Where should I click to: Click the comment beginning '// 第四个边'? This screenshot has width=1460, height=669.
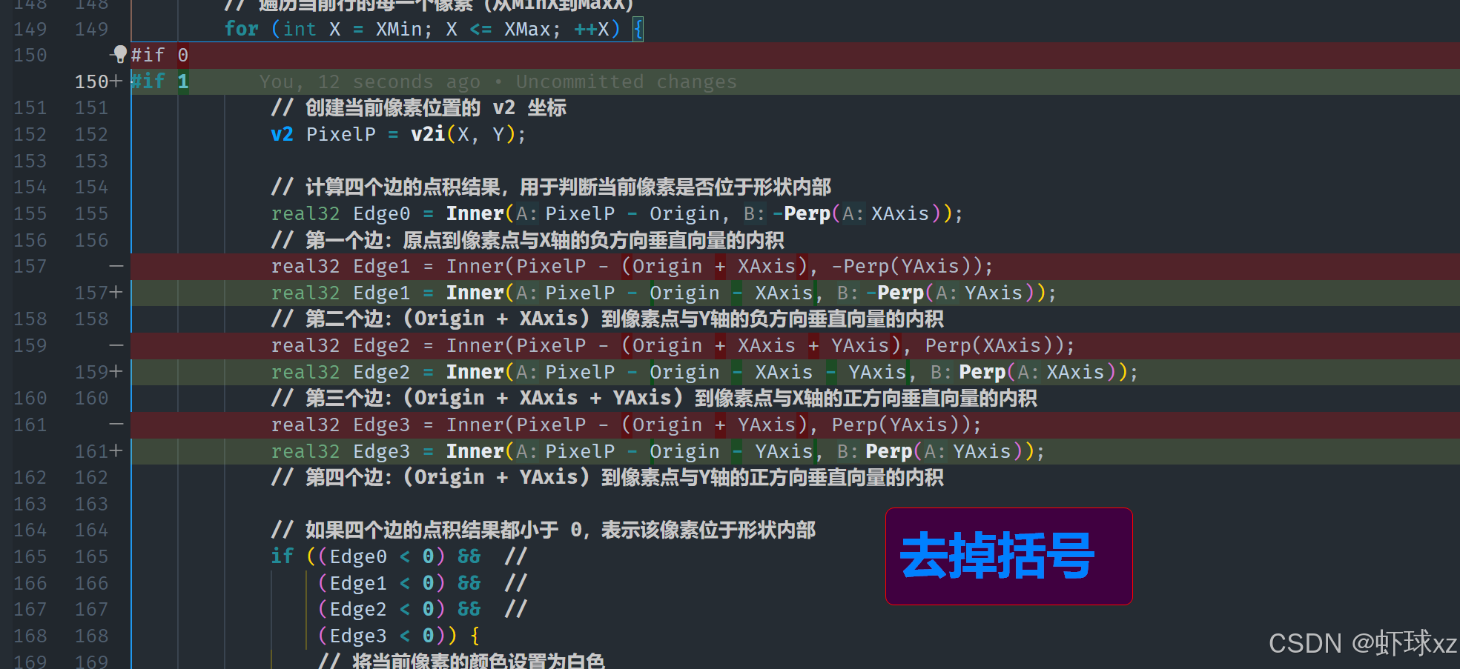(607, 477)
